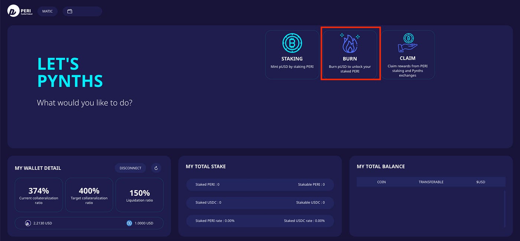The height and width of the screenshot is (241, 520).
Task: Click MY TOTAL BALANCE heading
Action: coord(381,166)
